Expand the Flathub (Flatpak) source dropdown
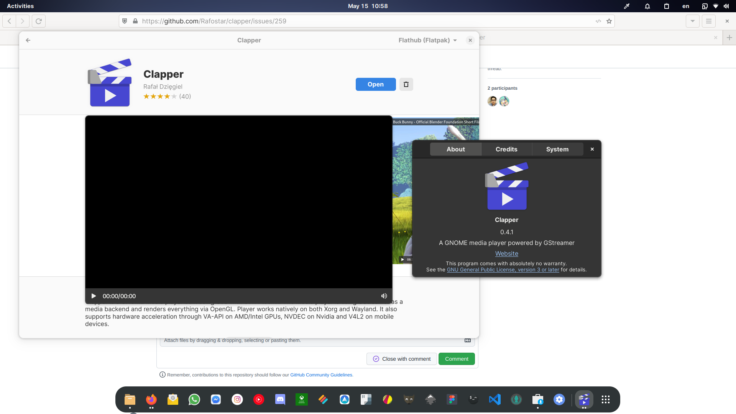Screen dimensions: 736x414 click(x=428, y=40)
